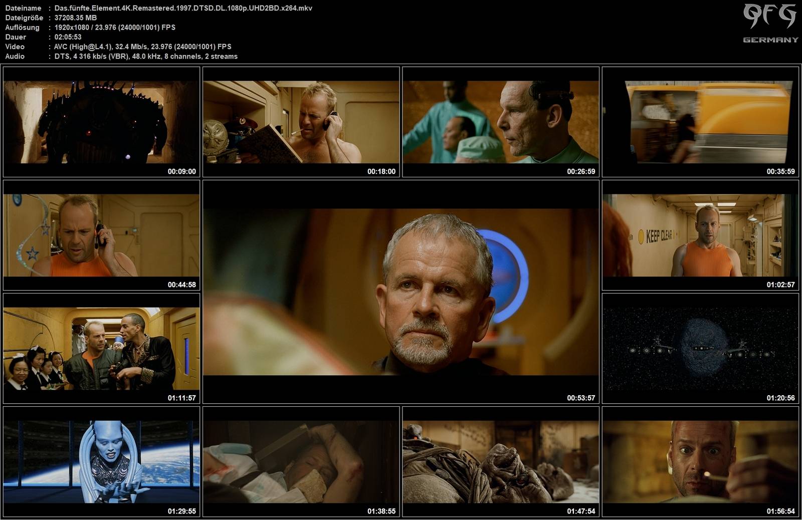Screen dimensions: 802x520
Task: Click the timestamp 01:56:54
Action: [780, 511]
